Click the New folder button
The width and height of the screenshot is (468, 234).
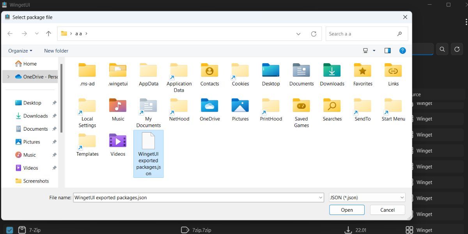pyautogui.click(x=56, y=51)
